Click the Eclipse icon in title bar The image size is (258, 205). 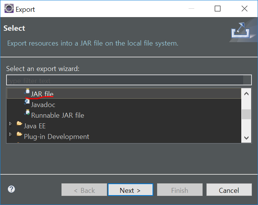[x=9, y=8]
